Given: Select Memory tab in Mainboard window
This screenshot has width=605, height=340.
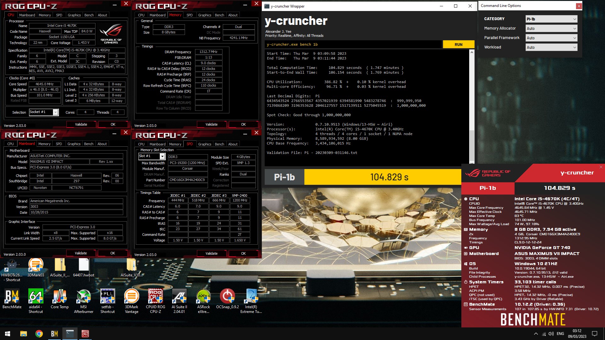Looking at the screenshot, I should tap(44, 144).
